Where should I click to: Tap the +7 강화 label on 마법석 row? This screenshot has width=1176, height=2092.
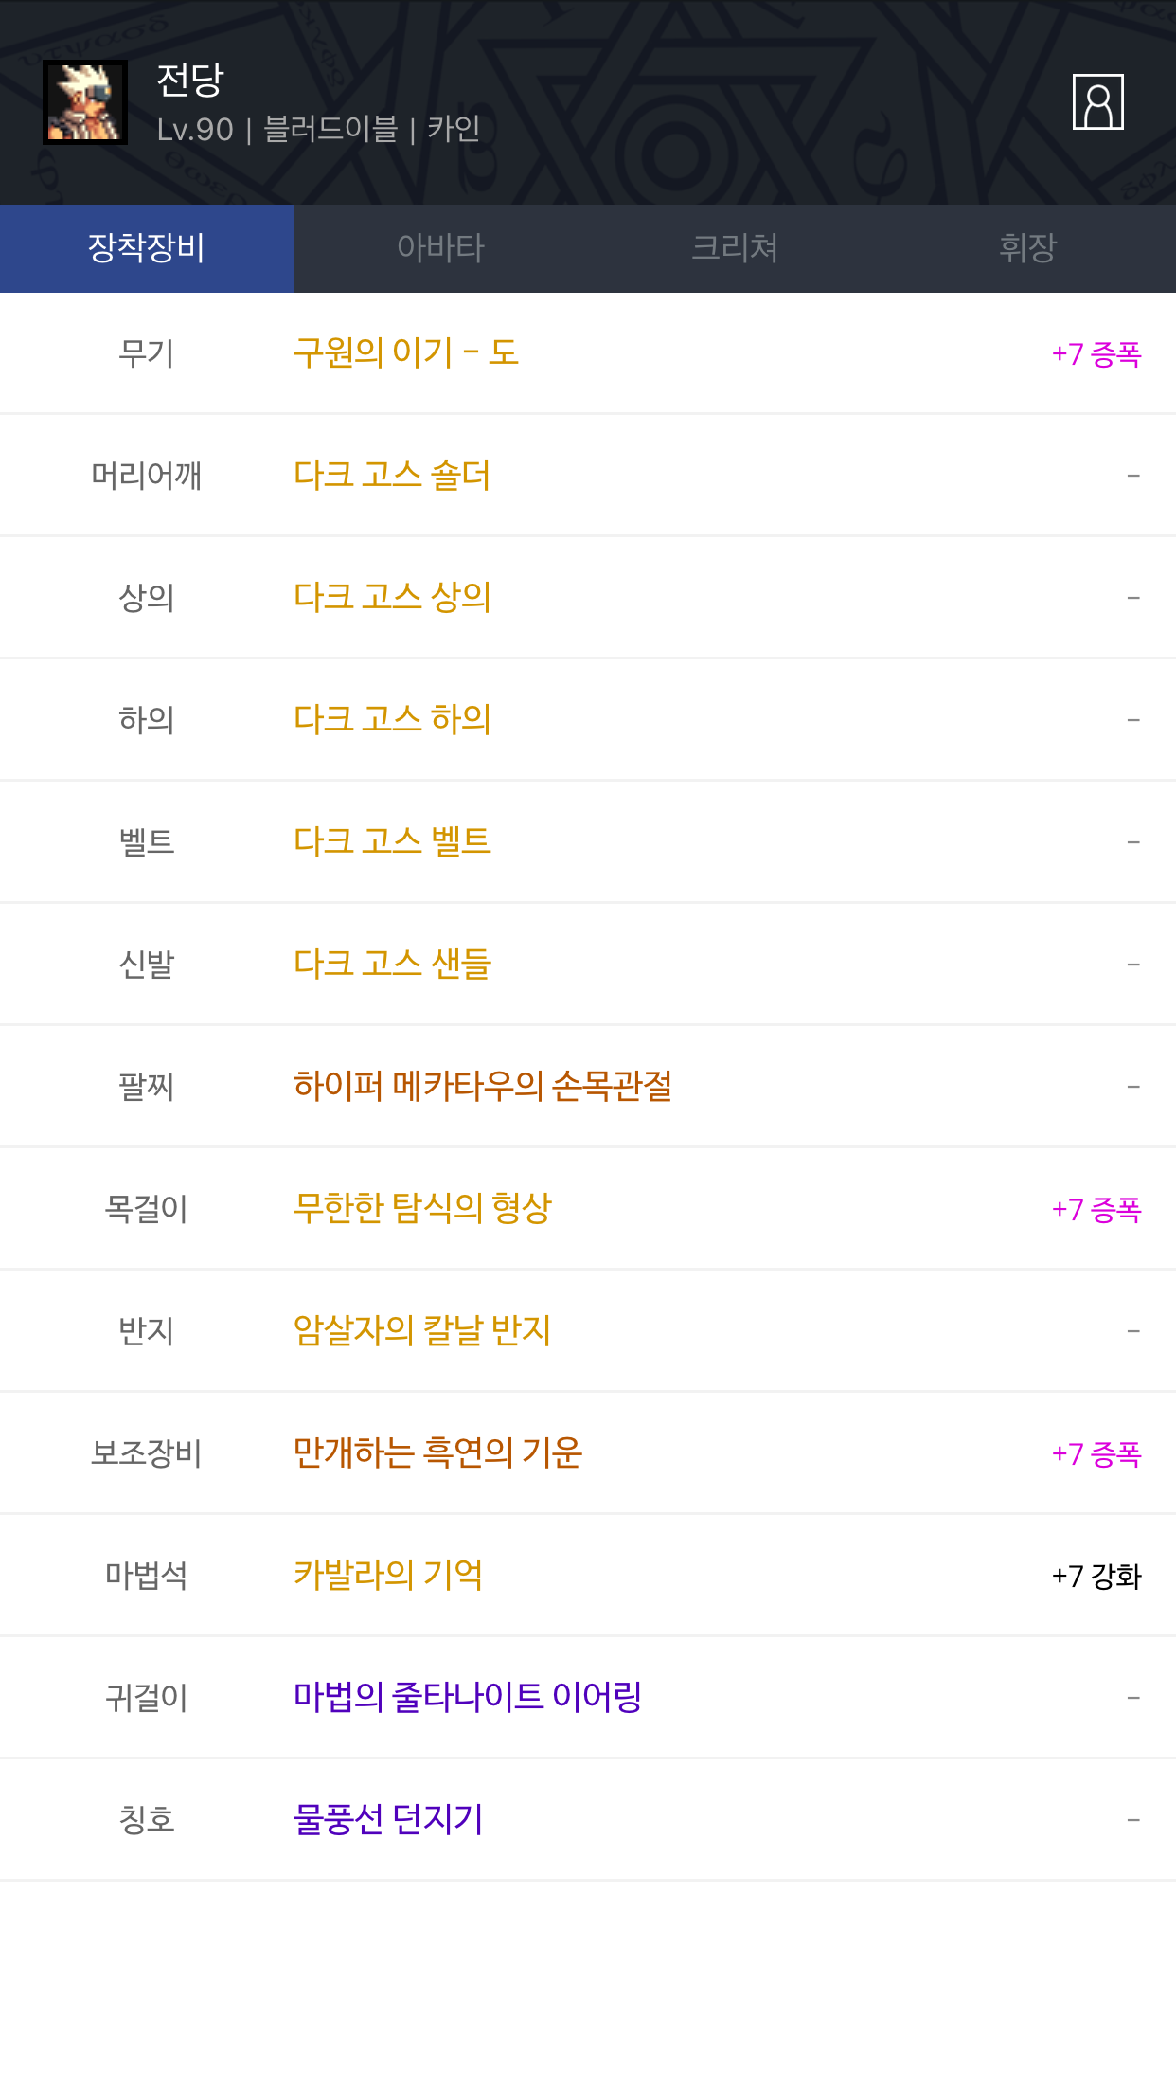pos(1096,1576)
